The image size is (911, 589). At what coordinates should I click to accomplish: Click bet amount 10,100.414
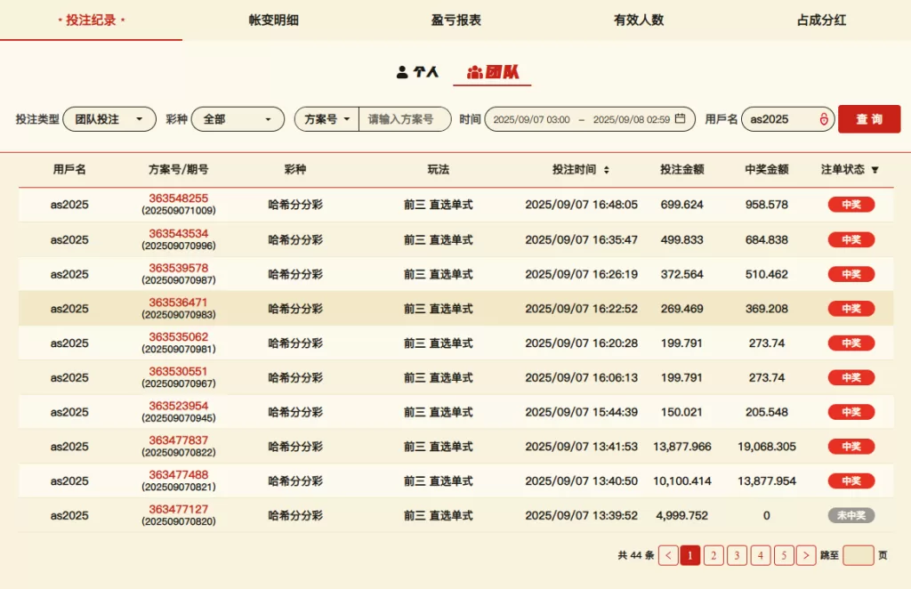click(682, 481)
